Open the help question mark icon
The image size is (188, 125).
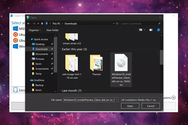pyautogui.click(x=158, y=30)
